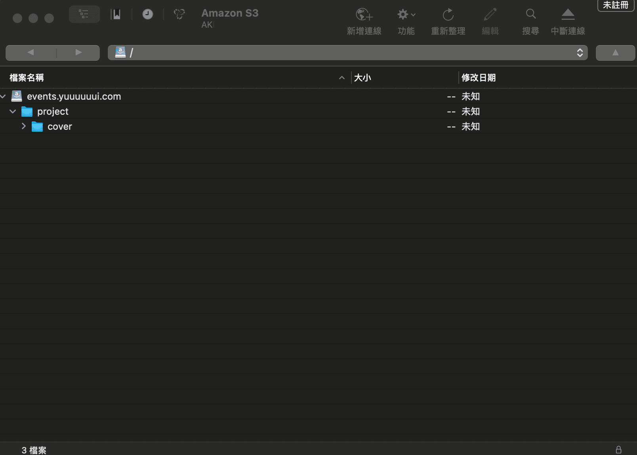Open the Bonjour view icon
Viewport: 637px width, 455px height.
[179, 15]
